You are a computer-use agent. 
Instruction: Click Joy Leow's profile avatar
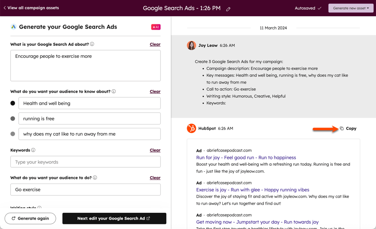click(x=191, y=45)
